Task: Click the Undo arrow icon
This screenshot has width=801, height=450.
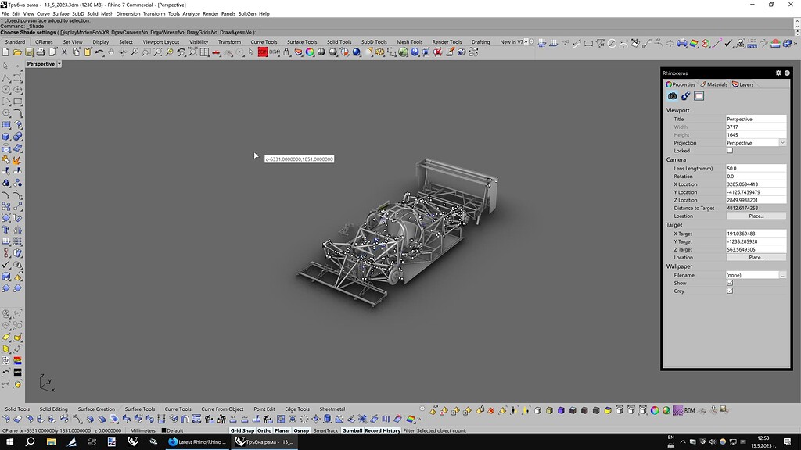Action: pyautogui.click(x=99, y=52)
